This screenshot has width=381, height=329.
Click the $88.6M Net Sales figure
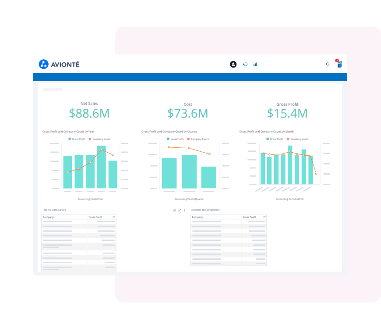[89, 113]
